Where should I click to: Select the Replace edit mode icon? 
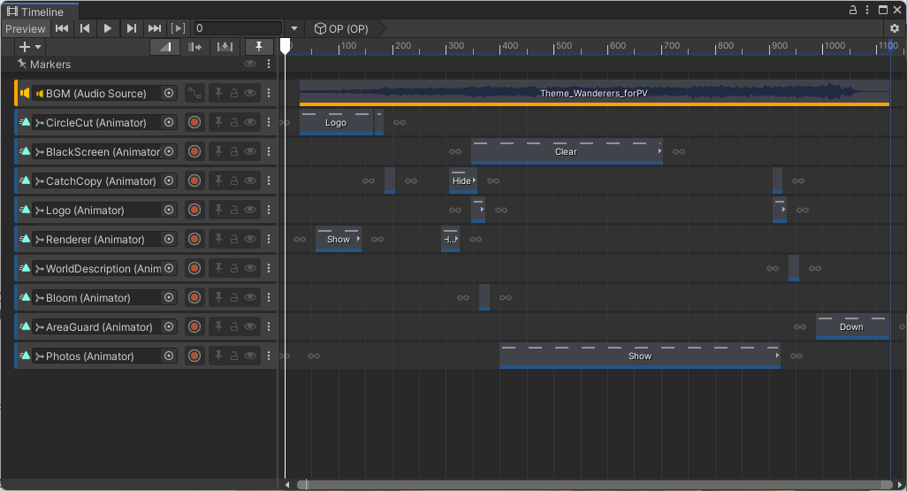[225, 47]
